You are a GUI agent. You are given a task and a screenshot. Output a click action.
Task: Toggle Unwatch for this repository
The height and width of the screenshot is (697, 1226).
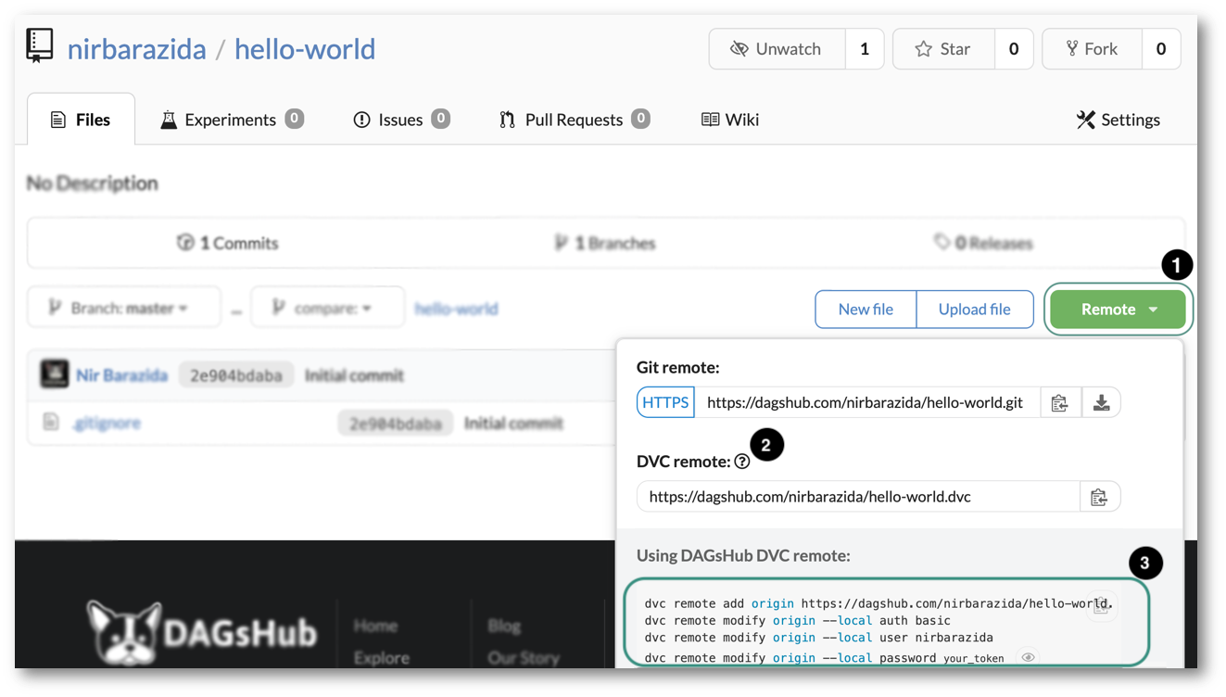point(777,48)
